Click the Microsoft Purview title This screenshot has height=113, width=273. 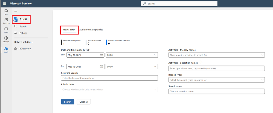(21, 4)
